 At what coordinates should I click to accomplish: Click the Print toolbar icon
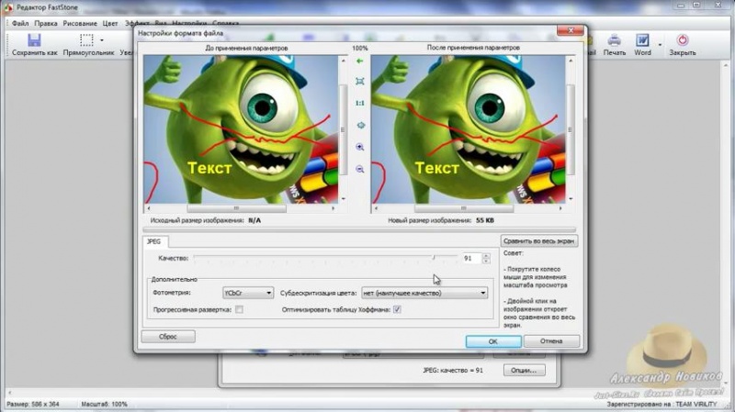tap(614, 40)
